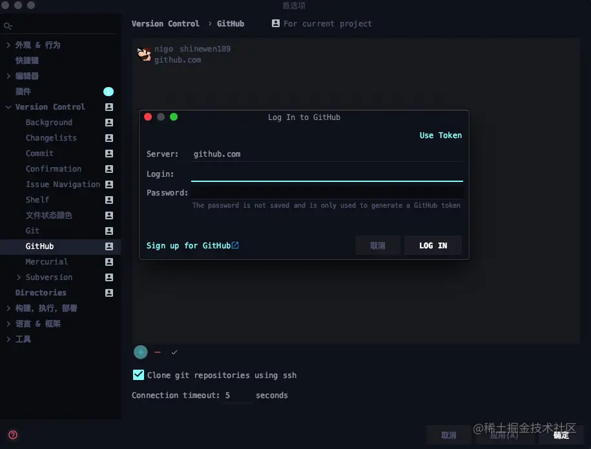This screenshot has width=591, height=449.
Task: Click the Connection timeout value field
Action: [238, 395]
